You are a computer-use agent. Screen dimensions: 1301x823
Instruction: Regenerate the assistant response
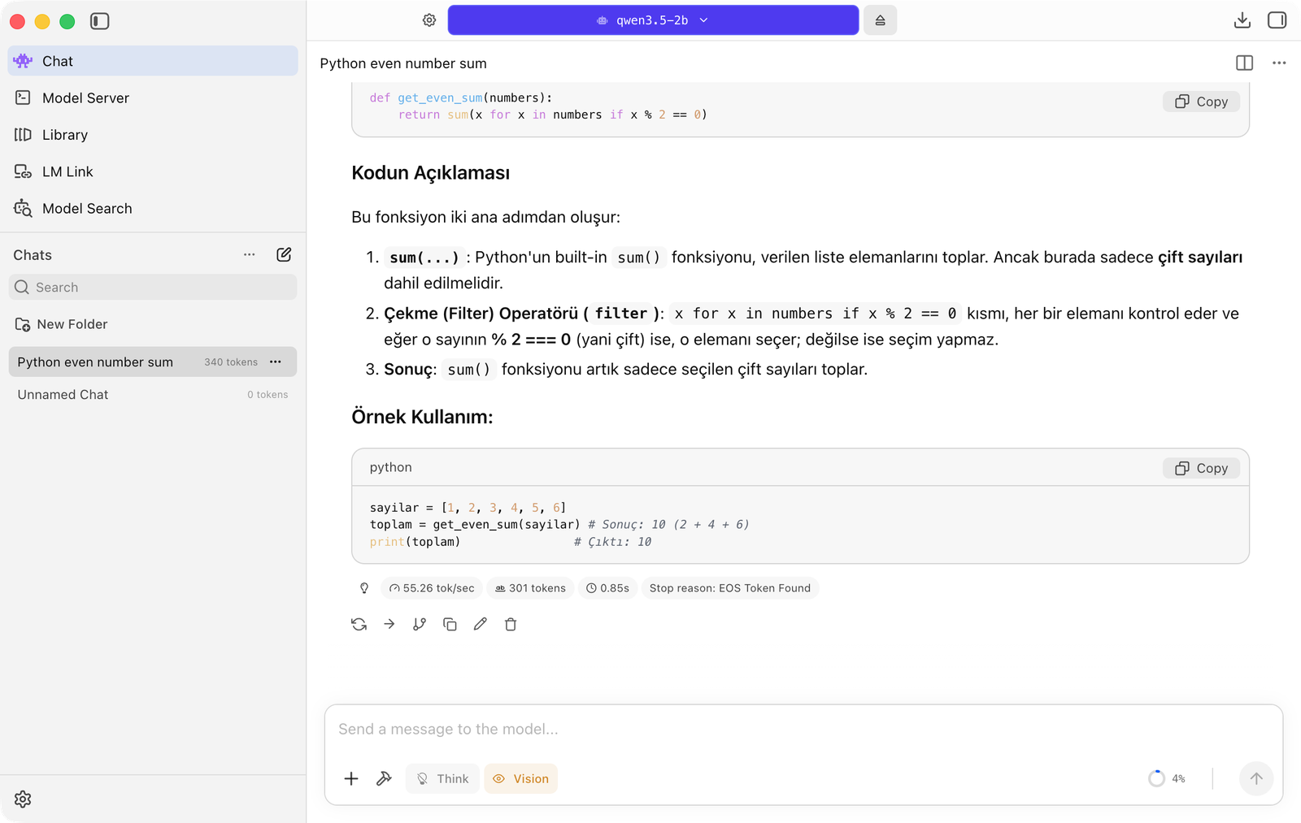coord(359,624)
